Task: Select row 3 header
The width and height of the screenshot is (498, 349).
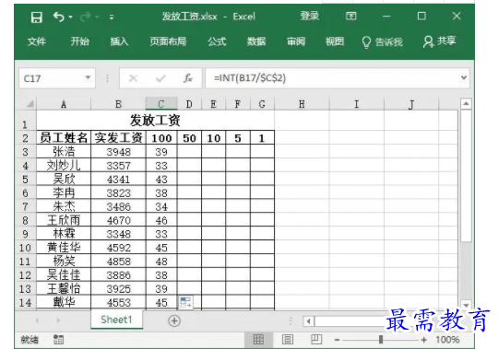Action: [26, 152]
